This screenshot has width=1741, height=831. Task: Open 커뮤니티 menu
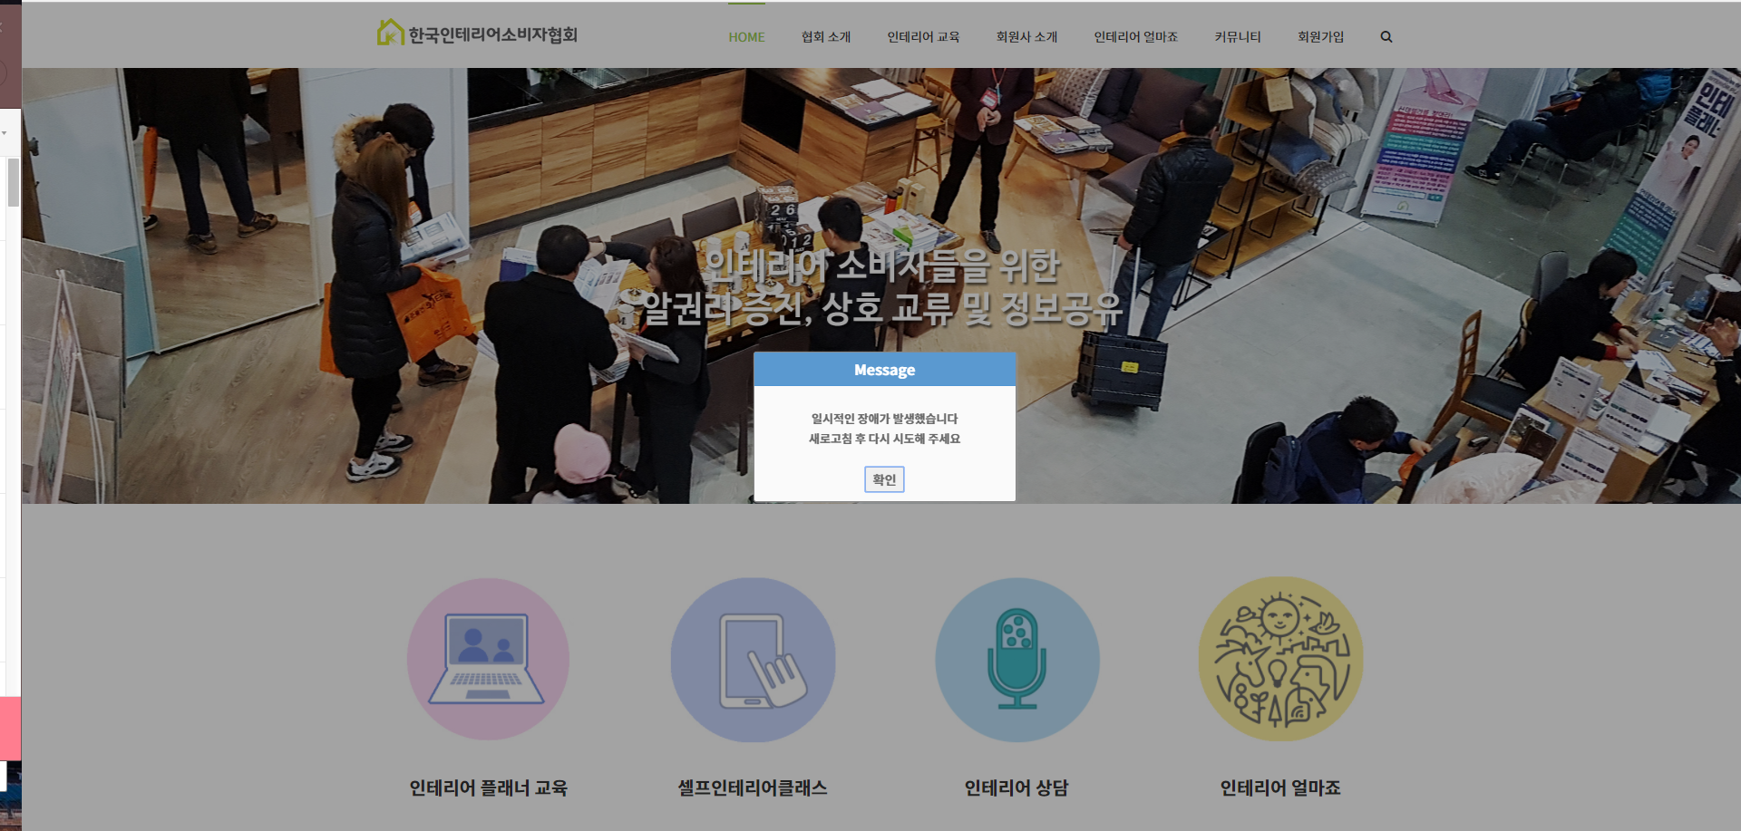click(x=1238, y=37)
